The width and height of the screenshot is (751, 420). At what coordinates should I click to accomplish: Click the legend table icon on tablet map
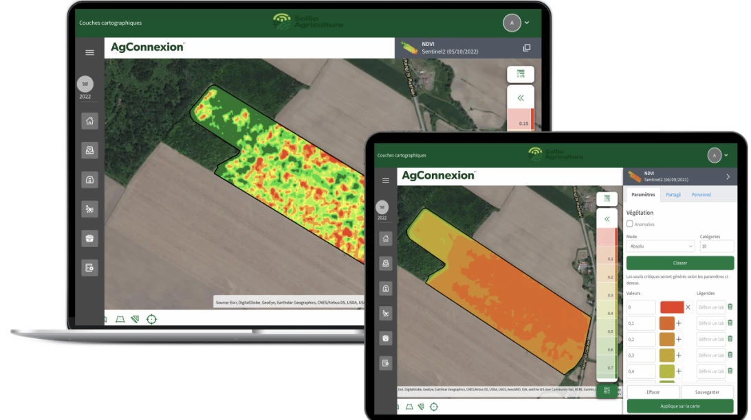pyautogui.click(x=607, y=199)
